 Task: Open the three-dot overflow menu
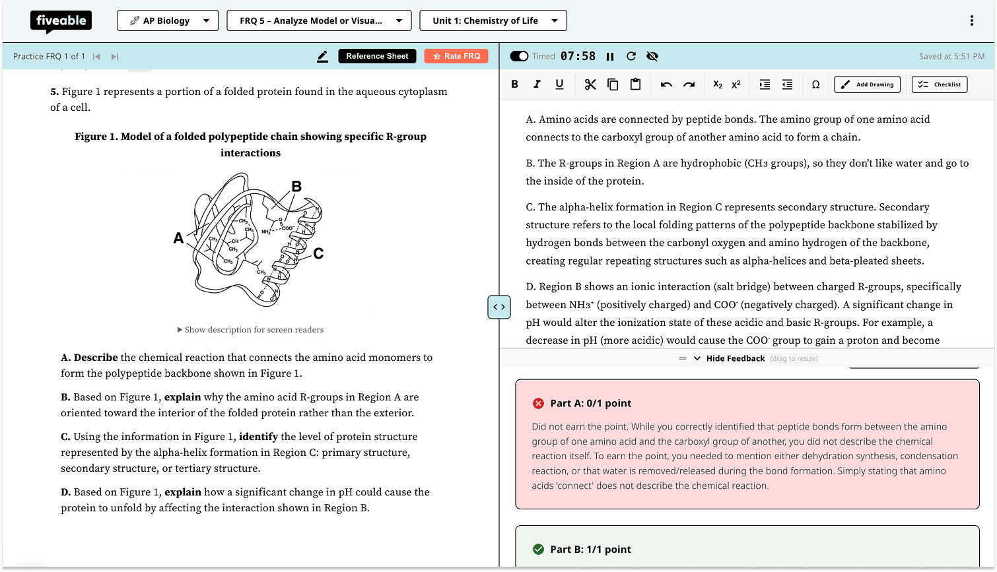[x=972, y=20]
